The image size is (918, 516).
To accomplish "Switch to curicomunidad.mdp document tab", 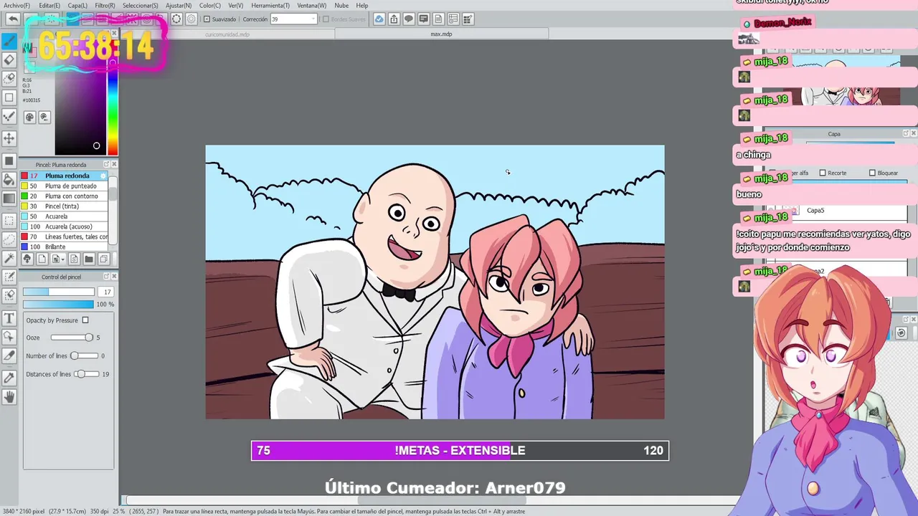I will 227,34.
